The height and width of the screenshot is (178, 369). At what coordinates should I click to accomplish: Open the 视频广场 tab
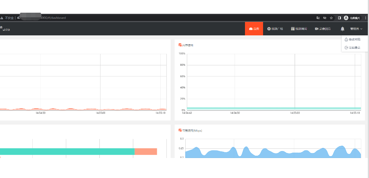pos(275,29)
